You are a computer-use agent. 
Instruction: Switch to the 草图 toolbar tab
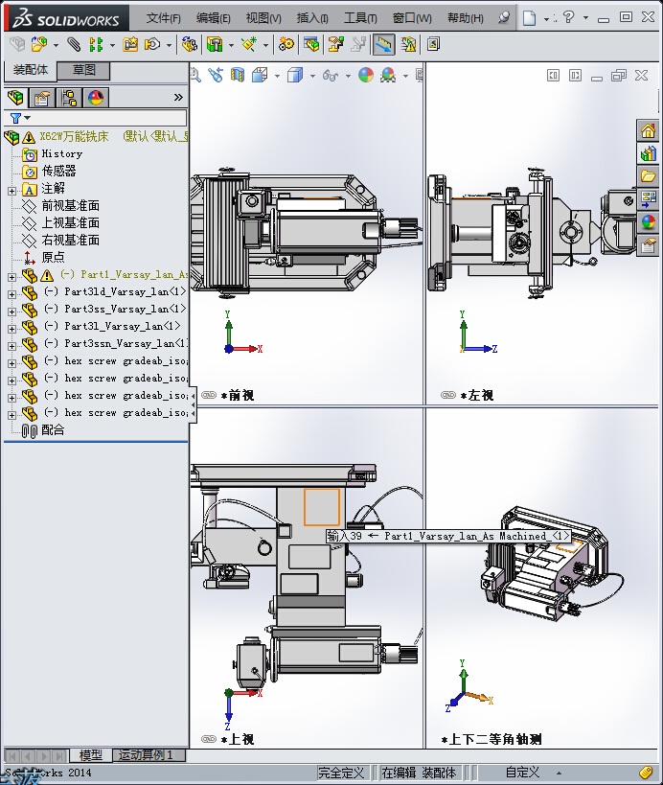(x=83, y=70)
